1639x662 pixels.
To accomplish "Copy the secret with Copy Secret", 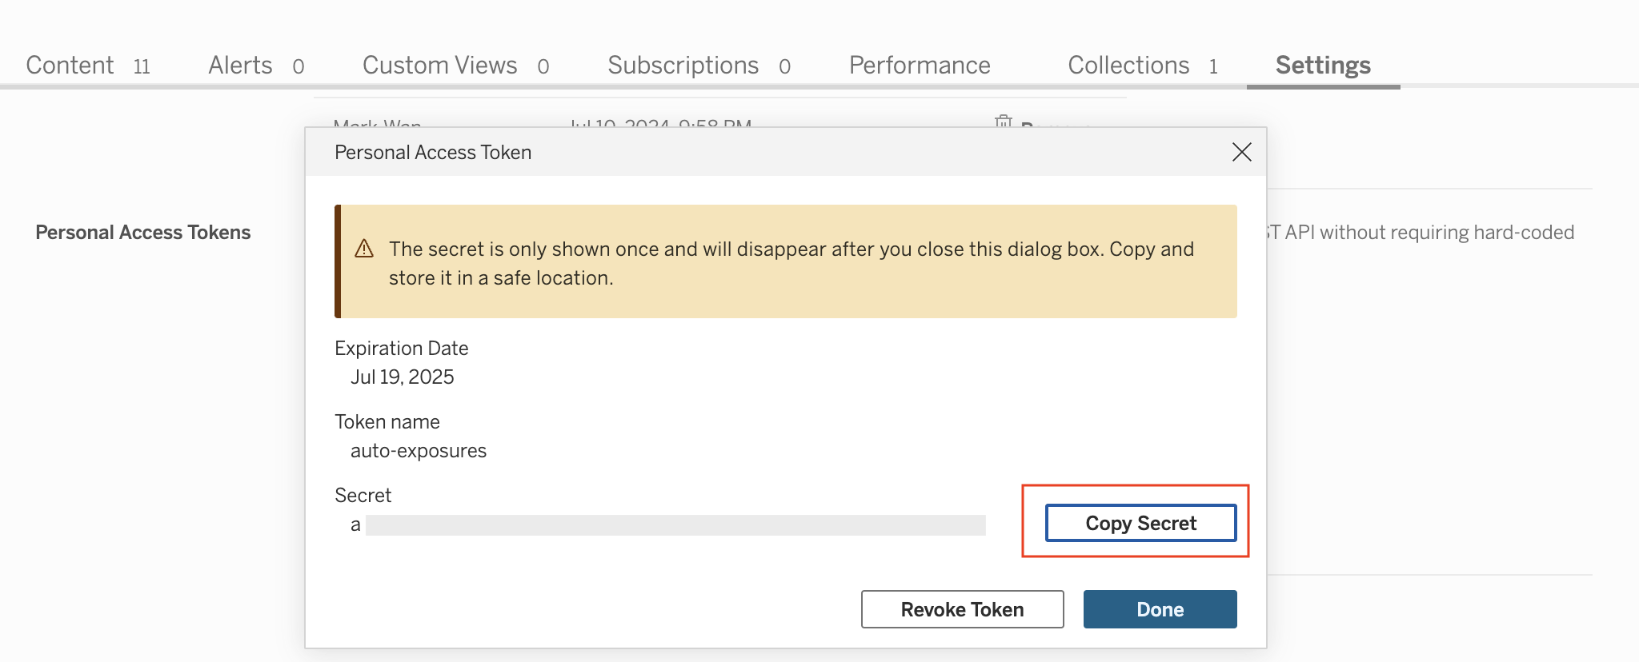I will (1140, 523).
